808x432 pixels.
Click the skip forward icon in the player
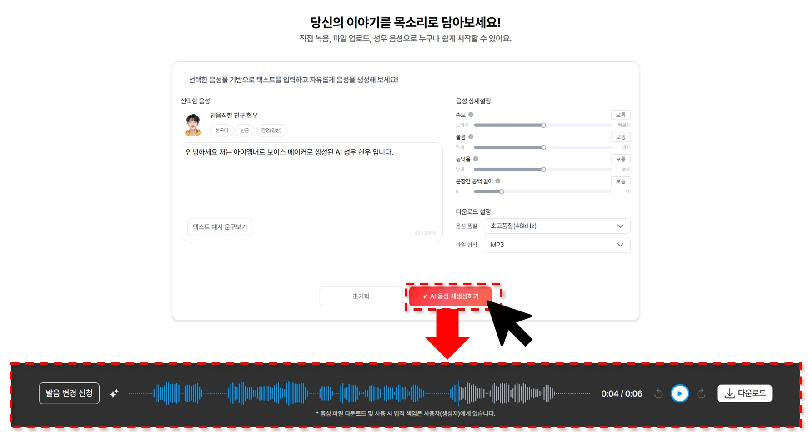pyautogui.click(x=701, y=393)
